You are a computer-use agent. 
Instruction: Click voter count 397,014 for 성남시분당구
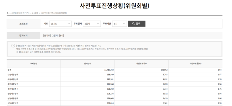pyautogui.click(x=110, y=103)
